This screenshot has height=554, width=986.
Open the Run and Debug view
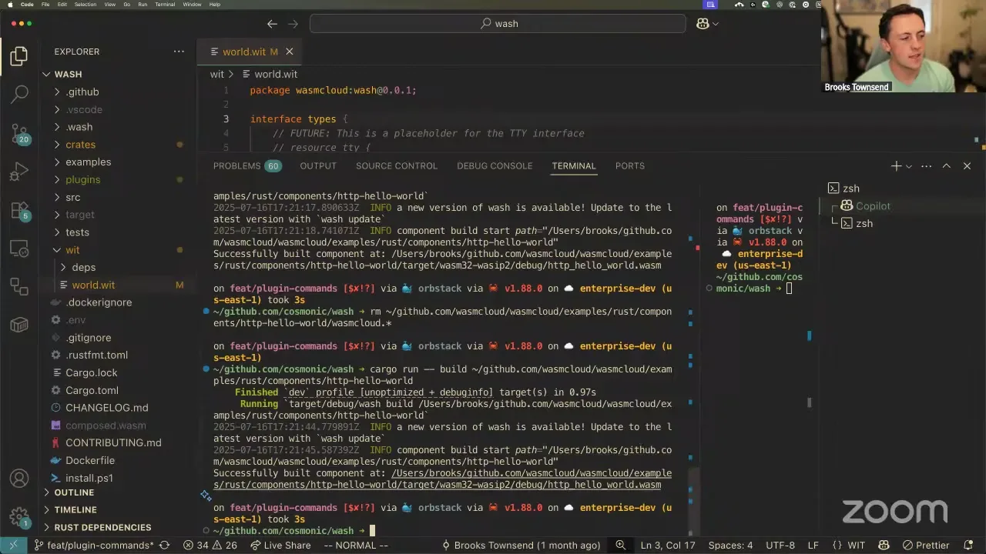(19, 171)
